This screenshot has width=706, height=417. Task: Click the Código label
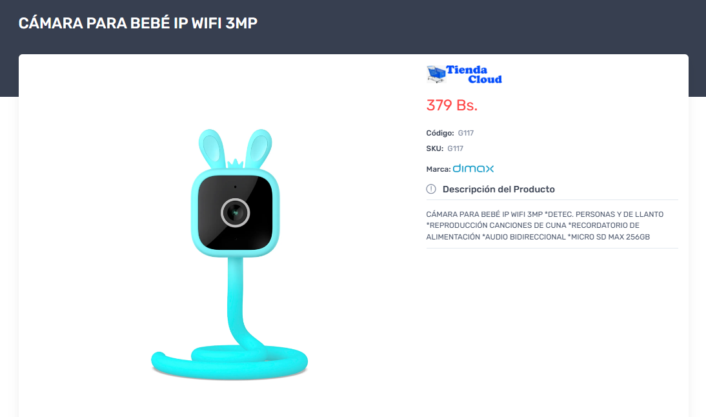(440, 133)
